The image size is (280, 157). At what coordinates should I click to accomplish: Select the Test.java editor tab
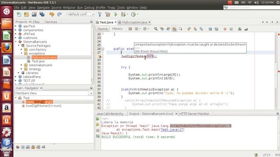coord(106,22)
